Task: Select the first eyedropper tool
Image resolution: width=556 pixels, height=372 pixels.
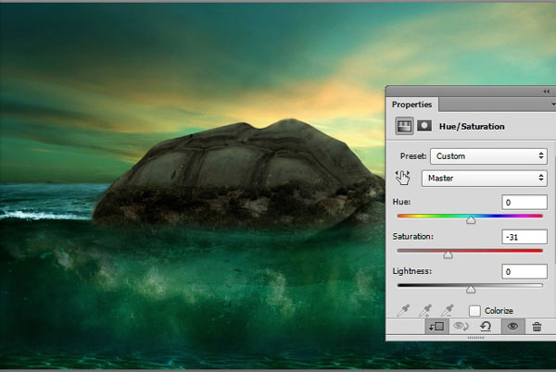Action: tap(402, 311)
